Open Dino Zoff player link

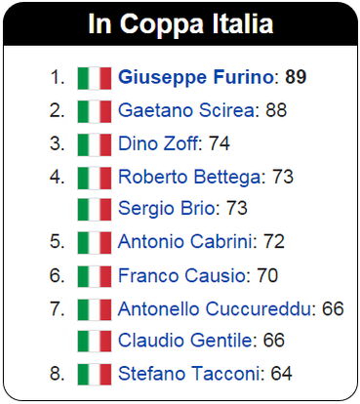[x=158, y=143]
